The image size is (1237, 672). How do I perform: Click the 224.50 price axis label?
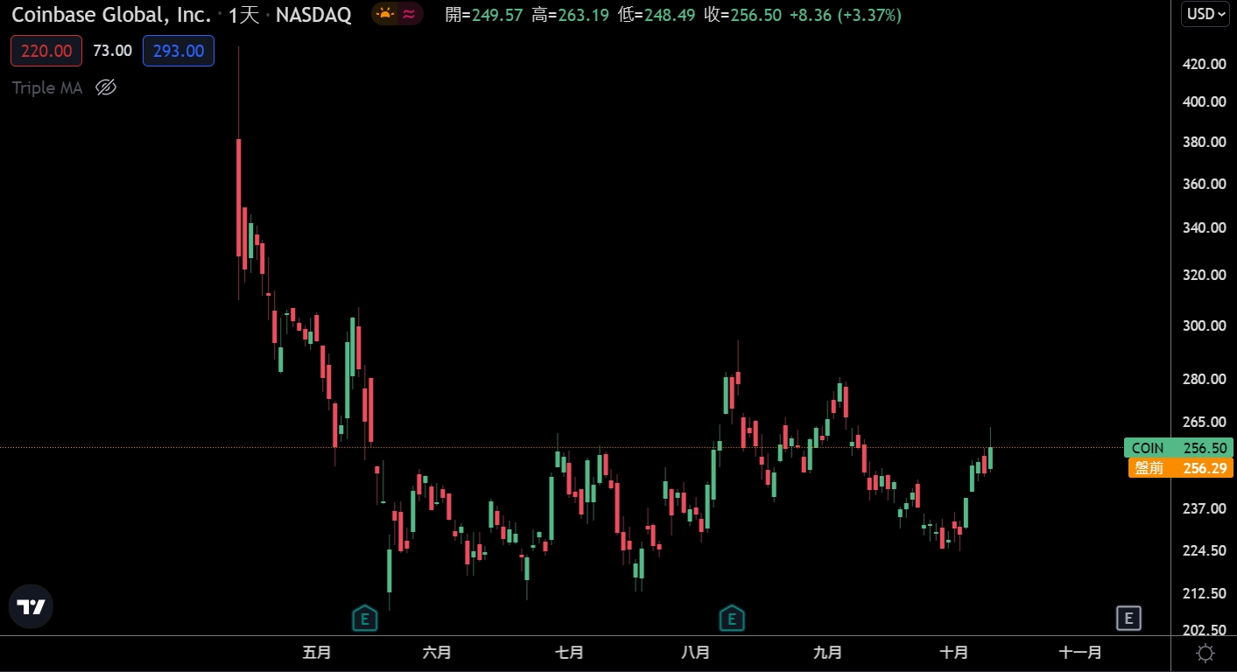[1204, 550]
